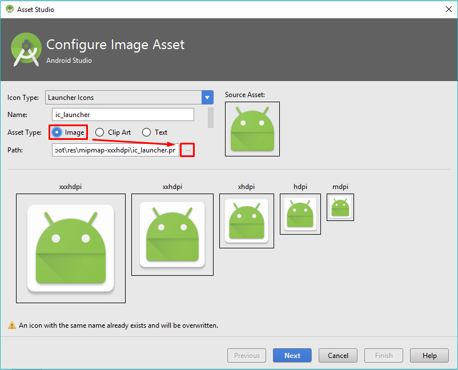Click the Next button
Screen dimensions: 458x370
292,355
